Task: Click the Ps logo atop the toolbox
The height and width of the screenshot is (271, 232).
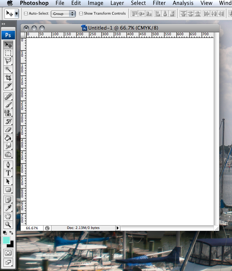Action: pyautogui.click(x=8, y=35)
